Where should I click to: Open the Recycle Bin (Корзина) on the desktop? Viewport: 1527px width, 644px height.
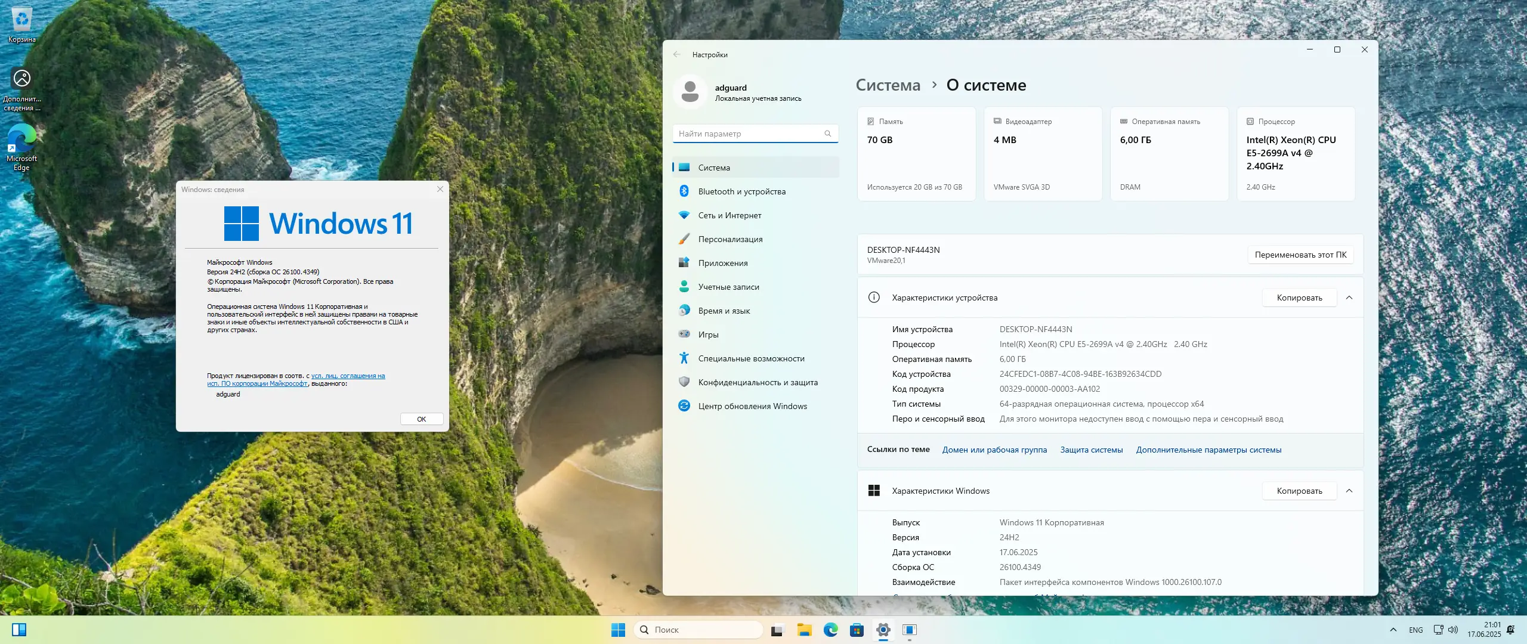[x=21, y=19]
